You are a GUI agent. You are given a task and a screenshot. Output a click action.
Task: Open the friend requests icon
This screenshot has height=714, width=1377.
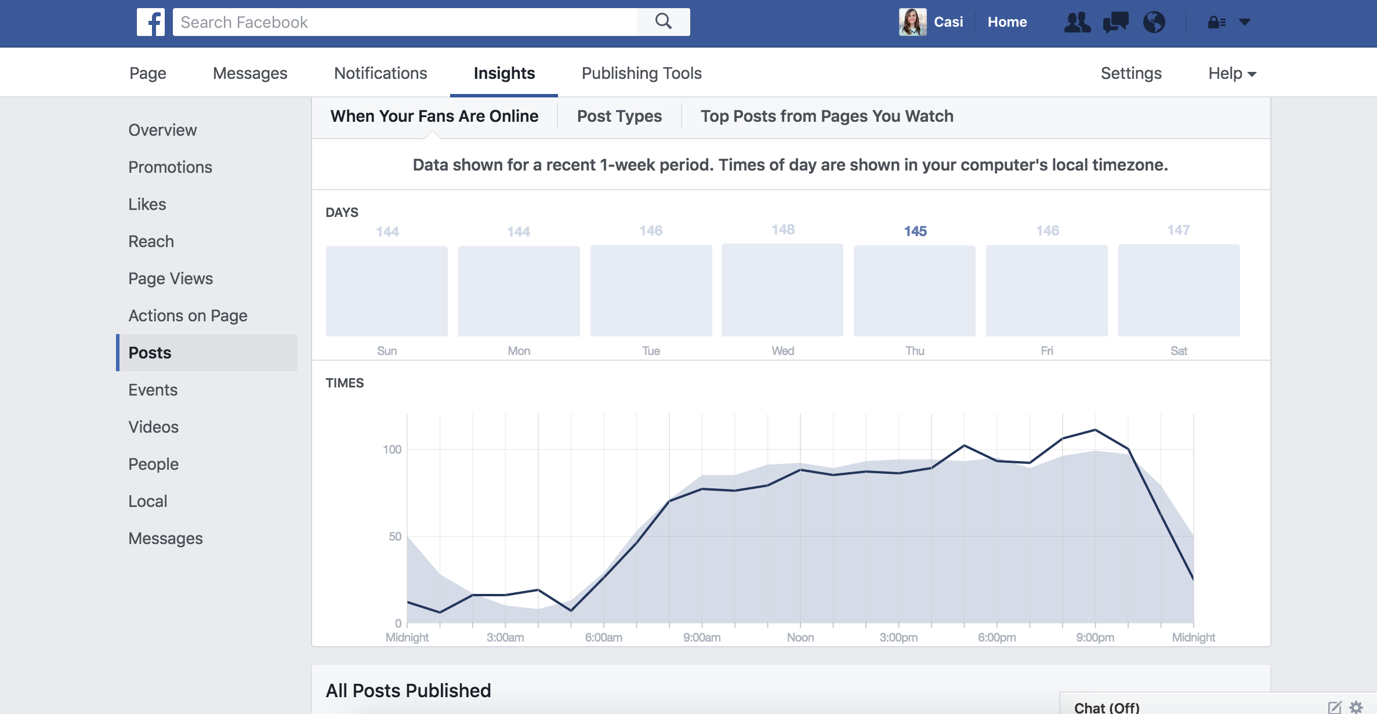[x=1077, y=22]
